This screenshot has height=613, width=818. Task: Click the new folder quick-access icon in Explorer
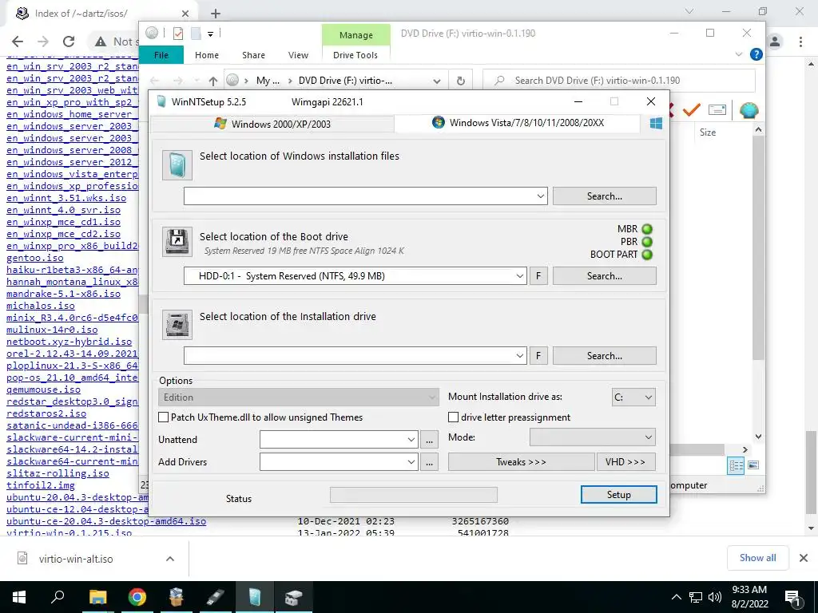(x=197, y=34)
